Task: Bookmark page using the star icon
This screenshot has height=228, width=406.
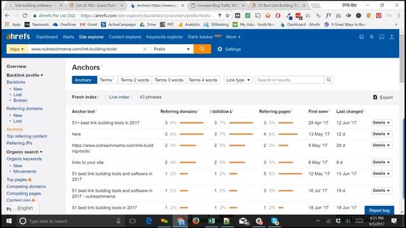Action: click(x=228, y=15)
